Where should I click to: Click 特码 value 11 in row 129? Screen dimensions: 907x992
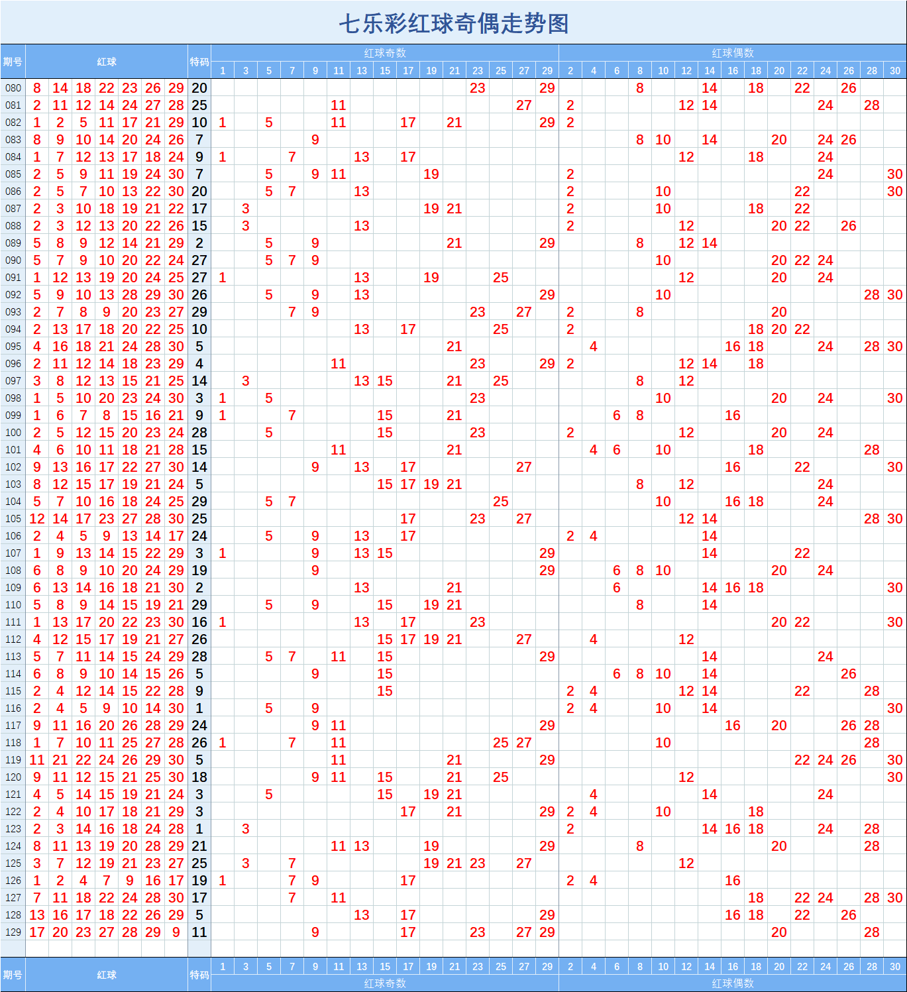click(199, 932)
